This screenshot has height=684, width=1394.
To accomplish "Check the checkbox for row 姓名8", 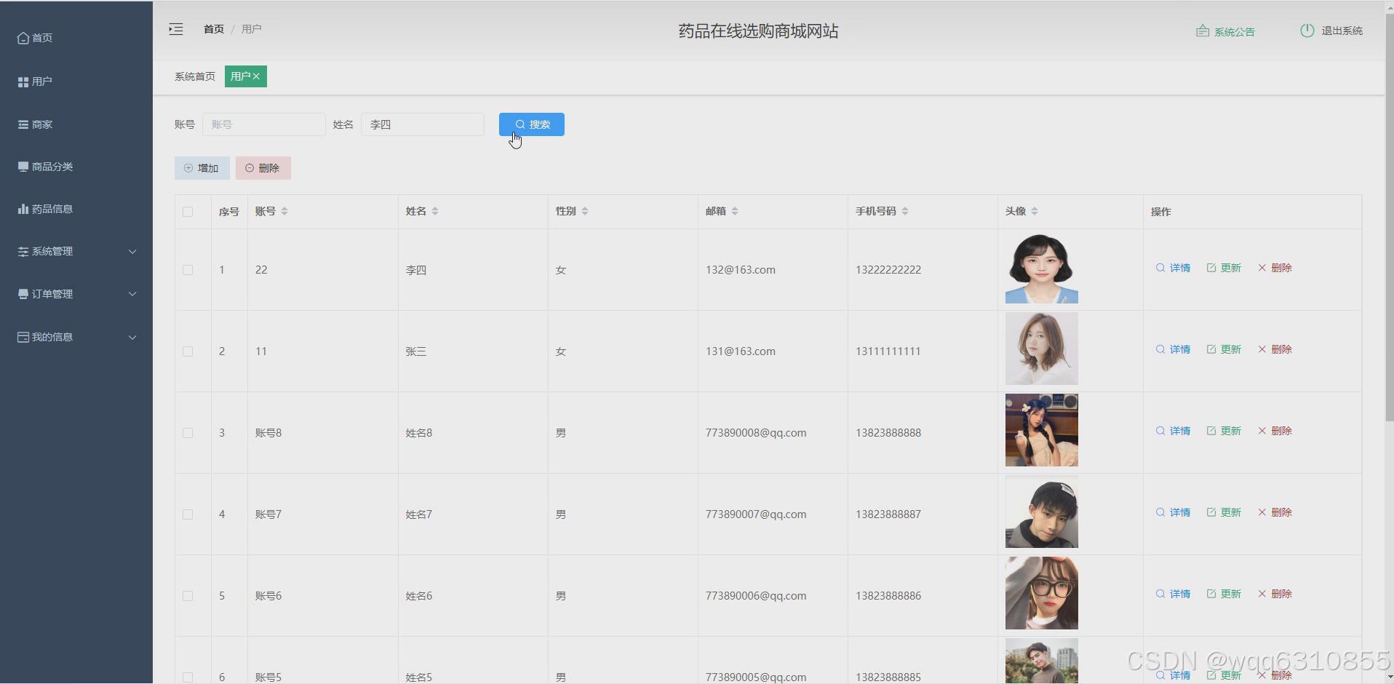I will 188,433.
